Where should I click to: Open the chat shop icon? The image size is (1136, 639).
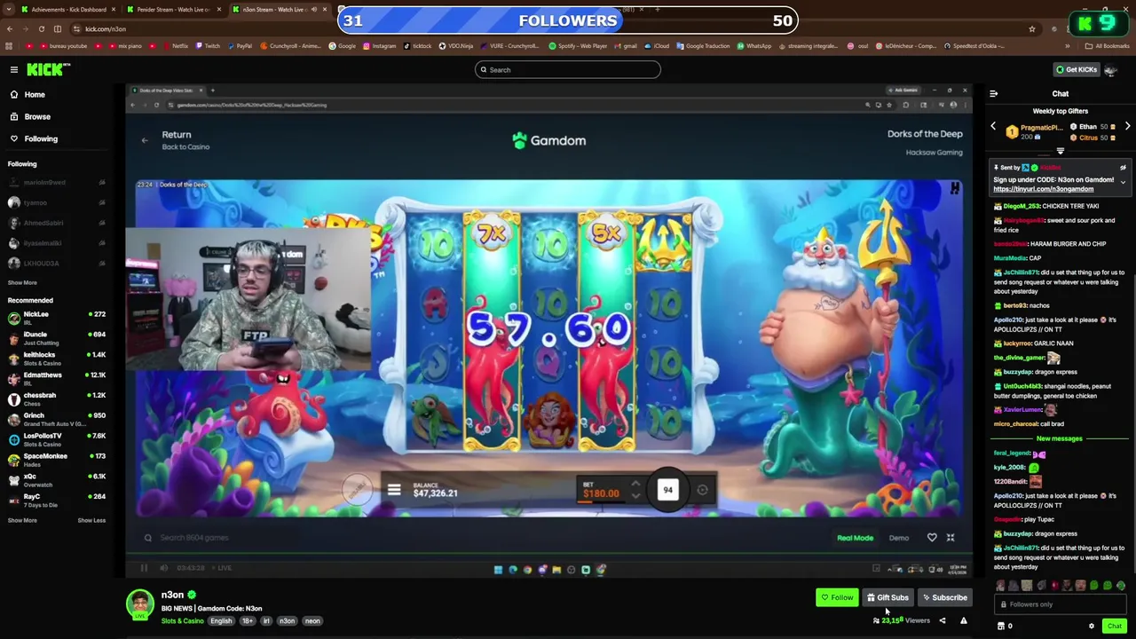pyautogui.click(x=1001, y=626)
